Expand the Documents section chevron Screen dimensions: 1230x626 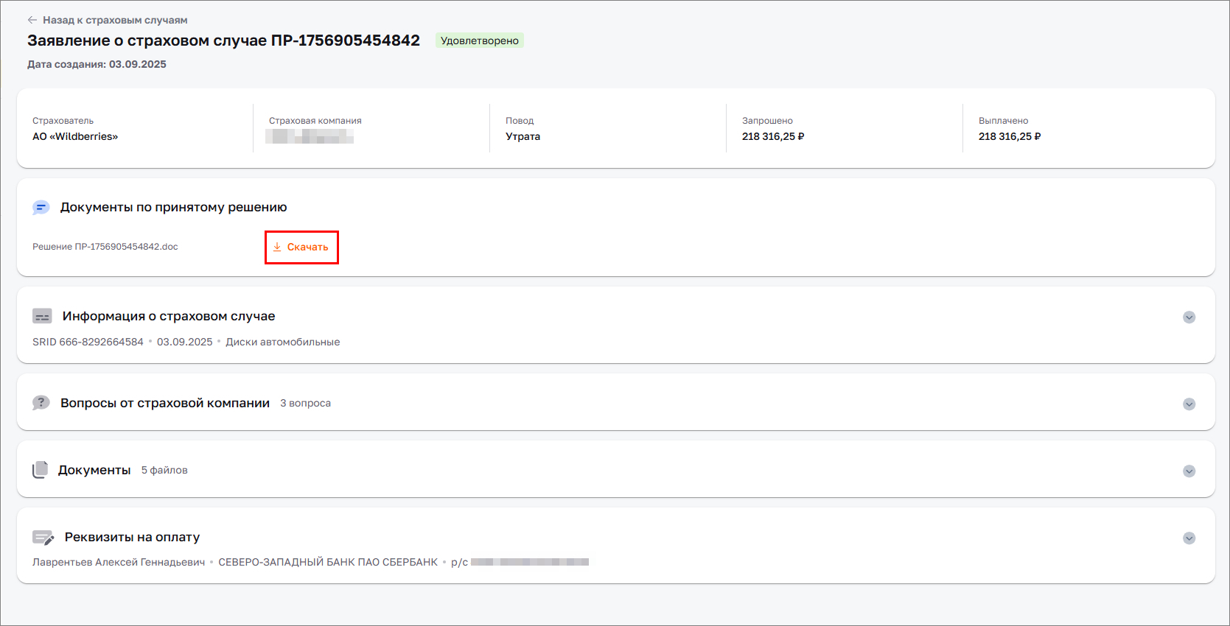coord(1189,471)
